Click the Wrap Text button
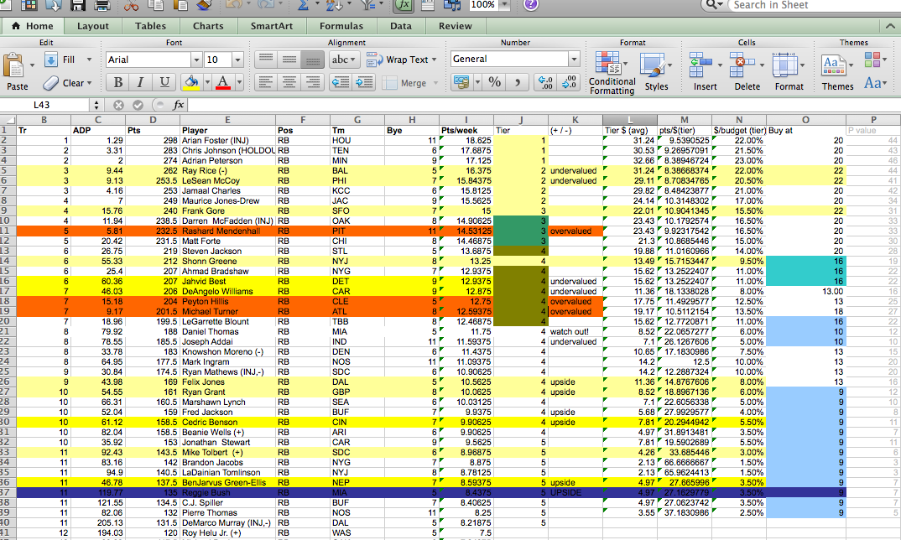This screenshot has width=901, height=540. [x=407, y=60]
